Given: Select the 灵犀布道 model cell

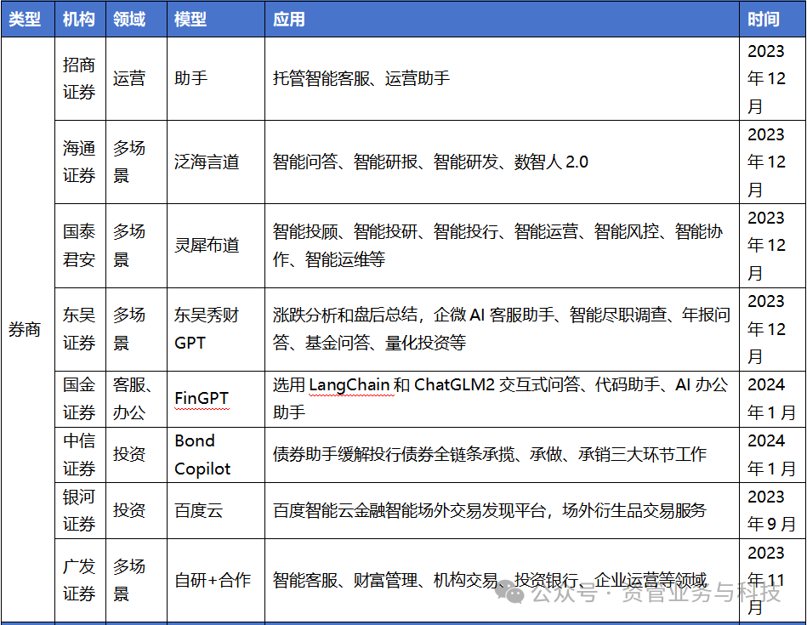Looking at the screenshot, I should point(216,246).
